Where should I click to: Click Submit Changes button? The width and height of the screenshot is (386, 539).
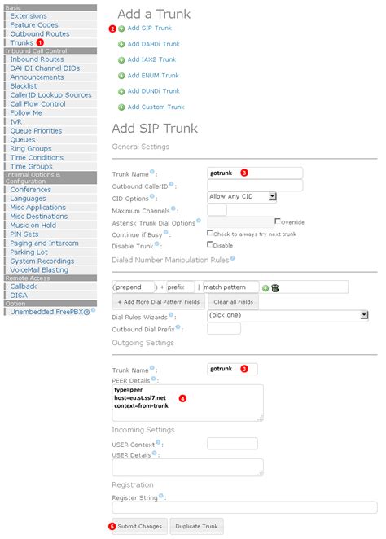139,526
